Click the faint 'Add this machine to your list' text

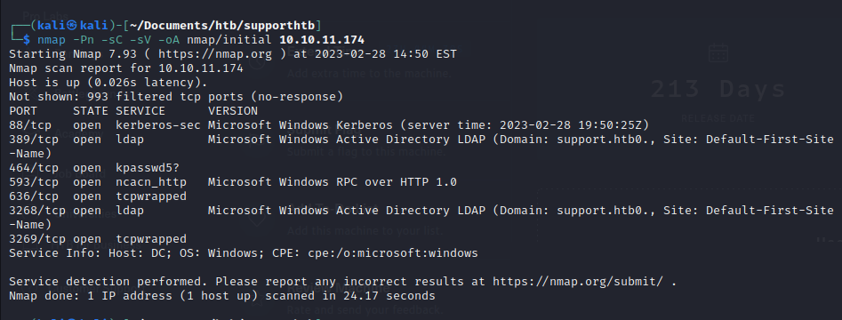365,231
